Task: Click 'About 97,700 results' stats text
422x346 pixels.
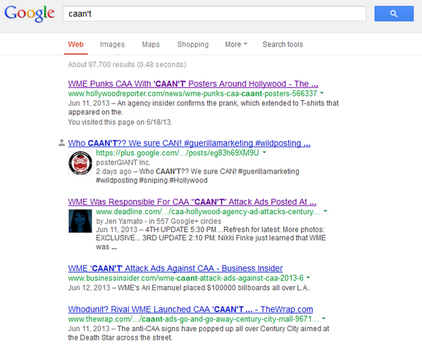Action: click(x=127, y=65)
